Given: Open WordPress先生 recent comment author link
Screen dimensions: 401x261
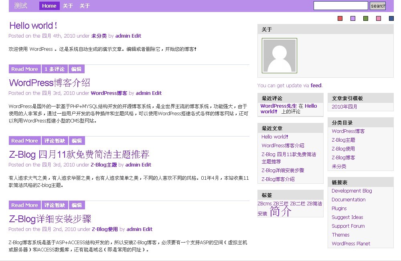Looking at the screenshot, I should (279, 106).
